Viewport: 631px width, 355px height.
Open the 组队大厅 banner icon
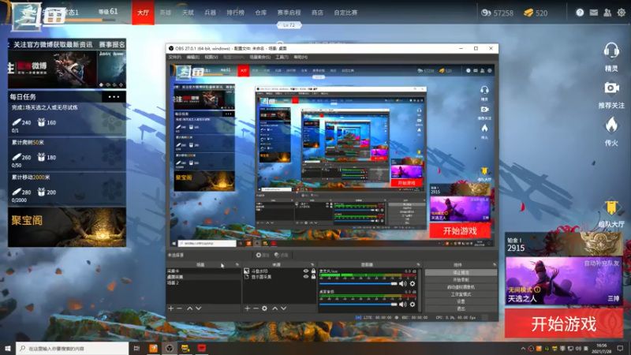(611, 207)
